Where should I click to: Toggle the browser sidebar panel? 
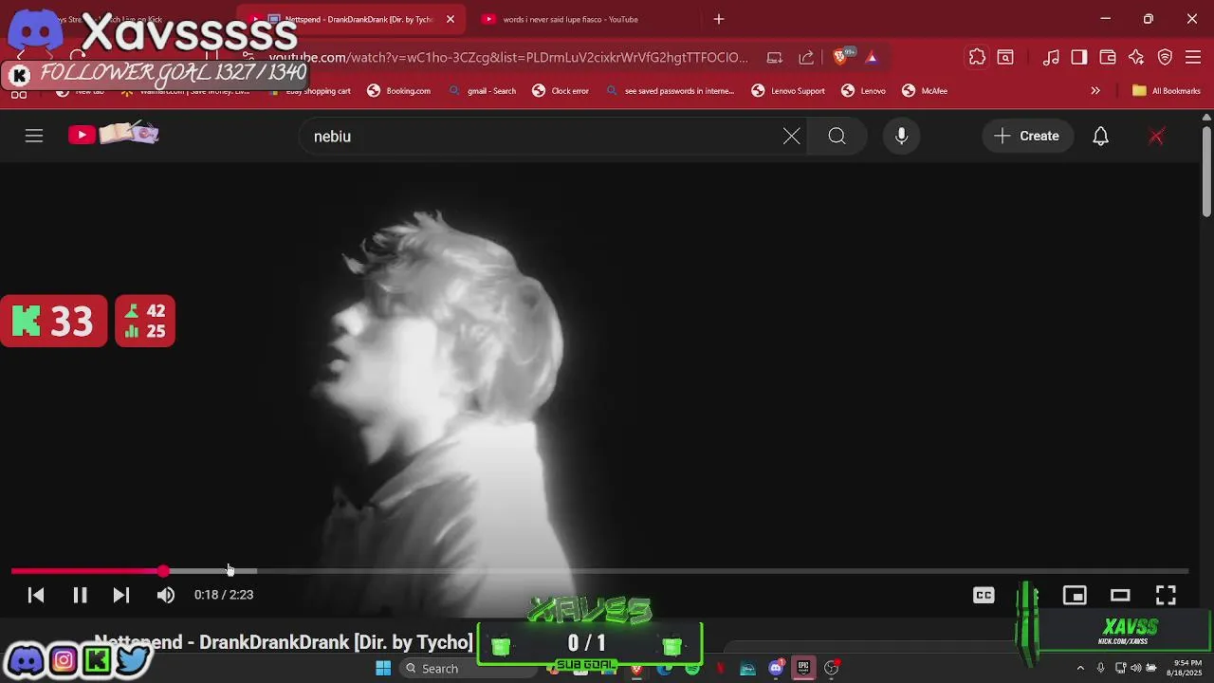click(1079, 58)
